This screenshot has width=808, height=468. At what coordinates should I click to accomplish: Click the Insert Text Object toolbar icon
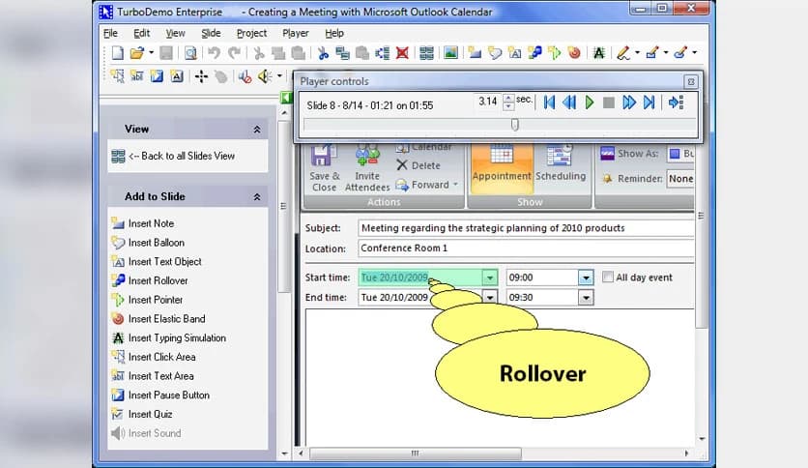pyautogui.click(x=514, y=52)
